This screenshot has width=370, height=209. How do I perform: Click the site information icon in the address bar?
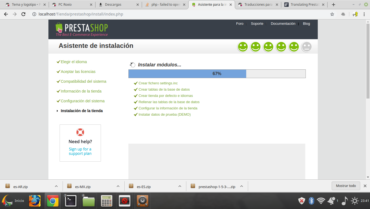coord(34,14)
